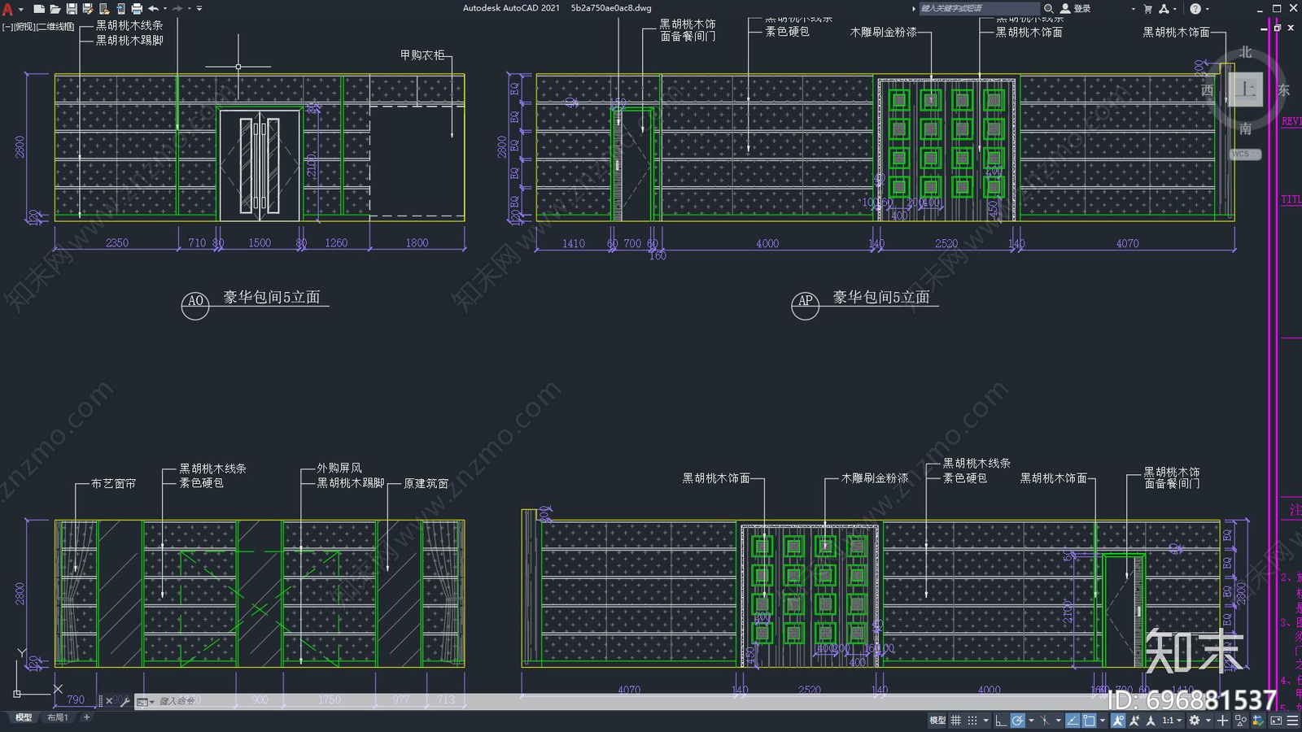1302x732 pixels.
Task: Click the [-] viewport control label
Action: (7, 27)
